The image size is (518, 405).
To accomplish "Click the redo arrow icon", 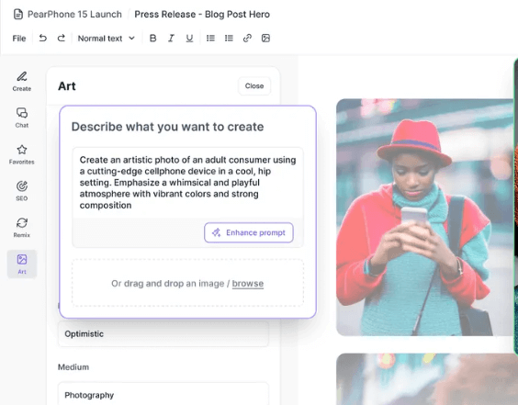I will 62,39.
